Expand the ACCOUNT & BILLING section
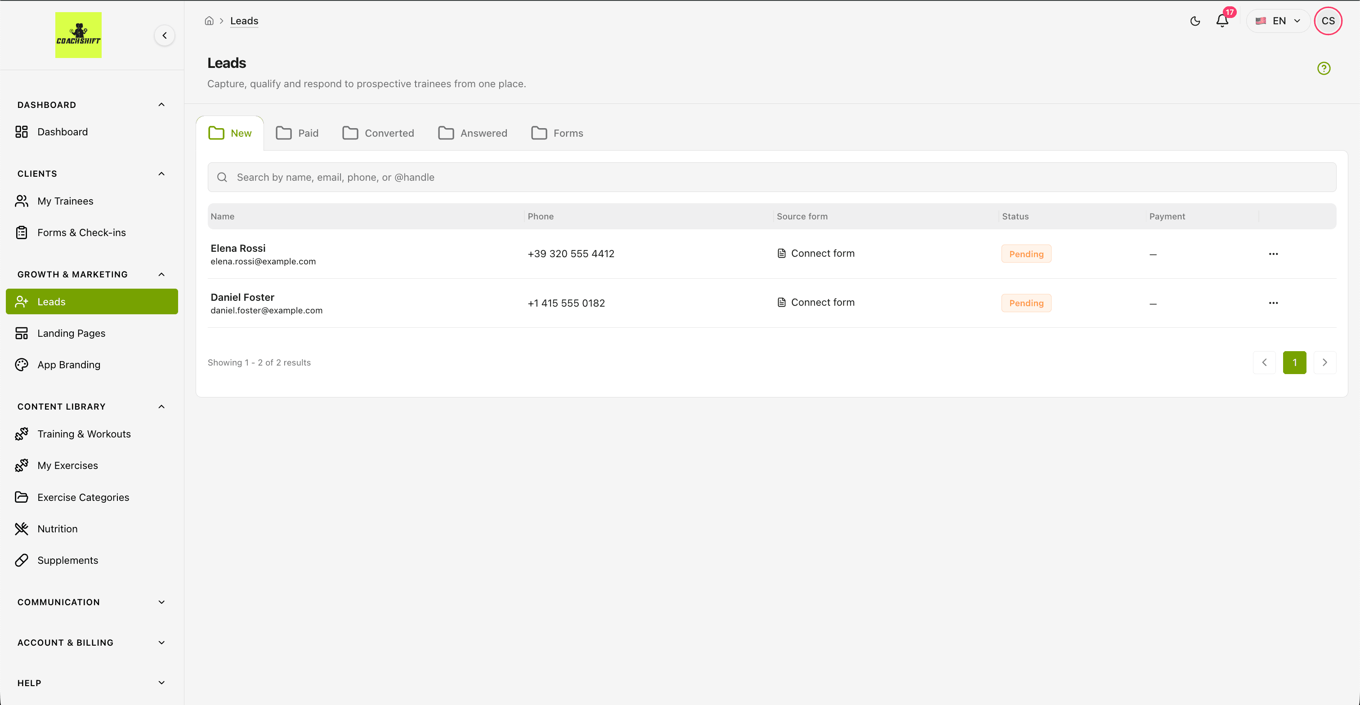Screen dimensions: 1360x705 click(x=161, y=642)
